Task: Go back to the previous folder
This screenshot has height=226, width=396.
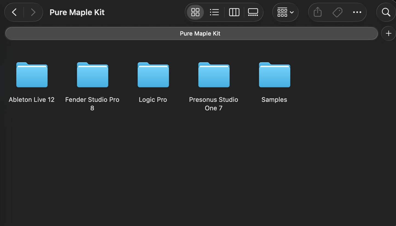Action: 14,12
